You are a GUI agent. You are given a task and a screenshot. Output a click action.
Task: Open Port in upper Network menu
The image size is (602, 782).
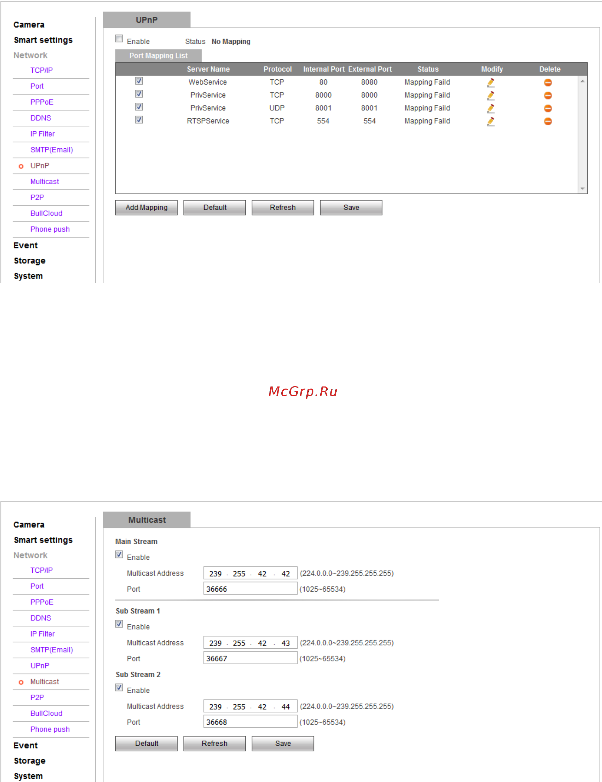pyautogui.click(x=37, y=86)
